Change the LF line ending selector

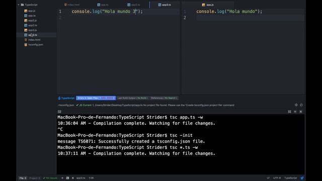click(x=268, y=178)
